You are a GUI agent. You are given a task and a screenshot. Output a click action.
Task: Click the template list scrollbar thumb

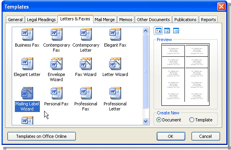[145, 71]
